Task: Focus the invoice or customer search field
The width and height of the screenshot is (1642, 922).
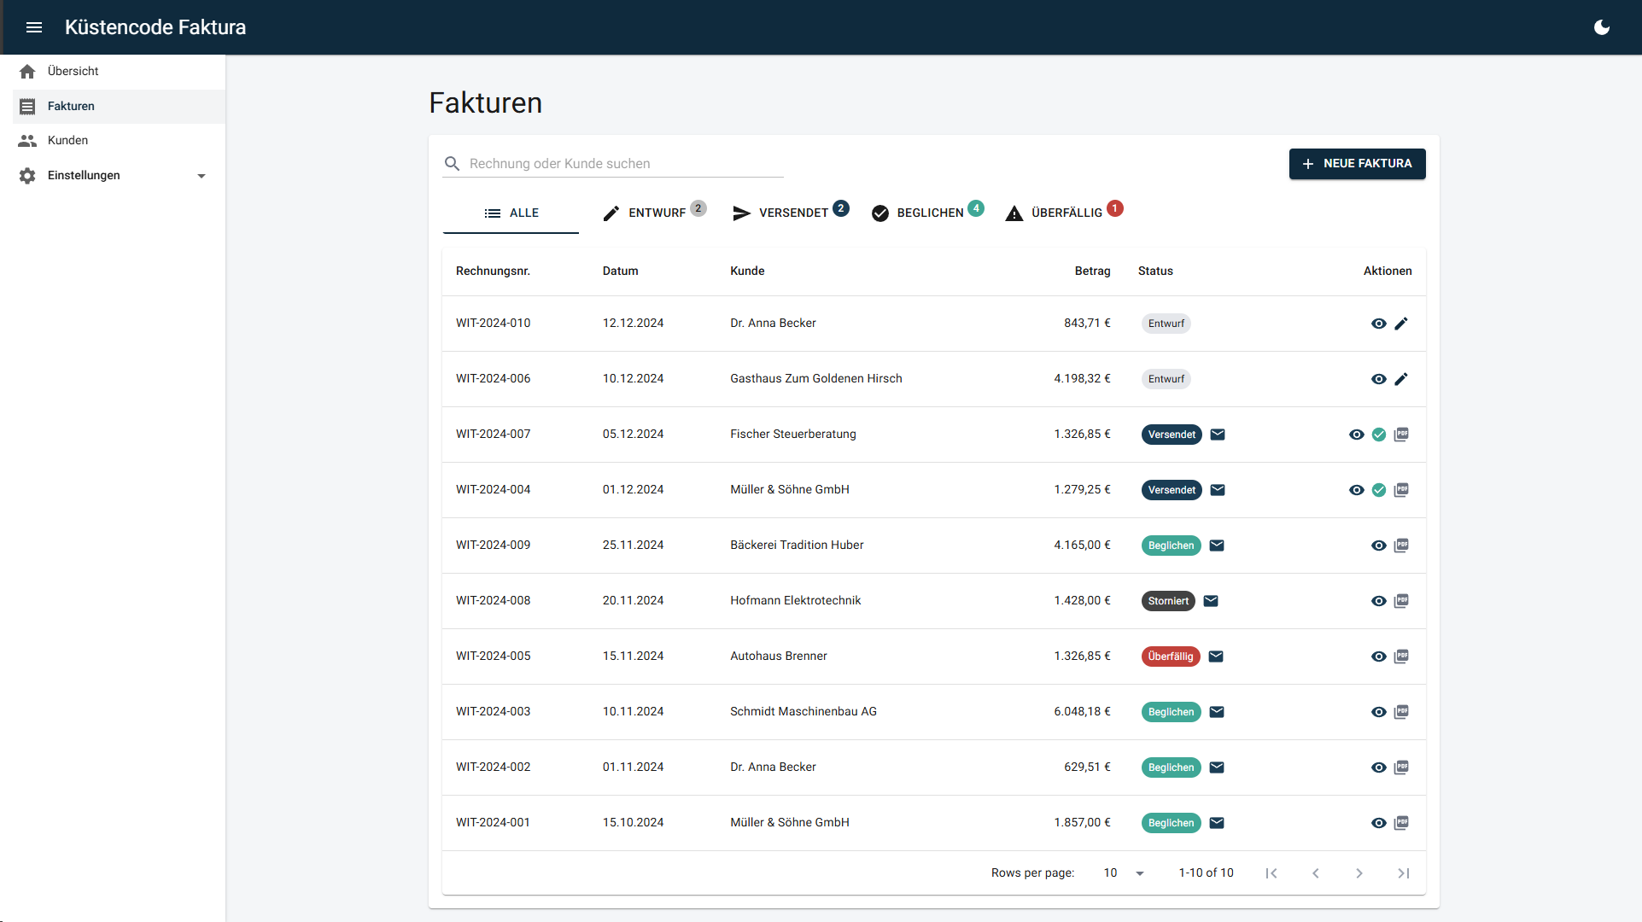Action: 623,163
